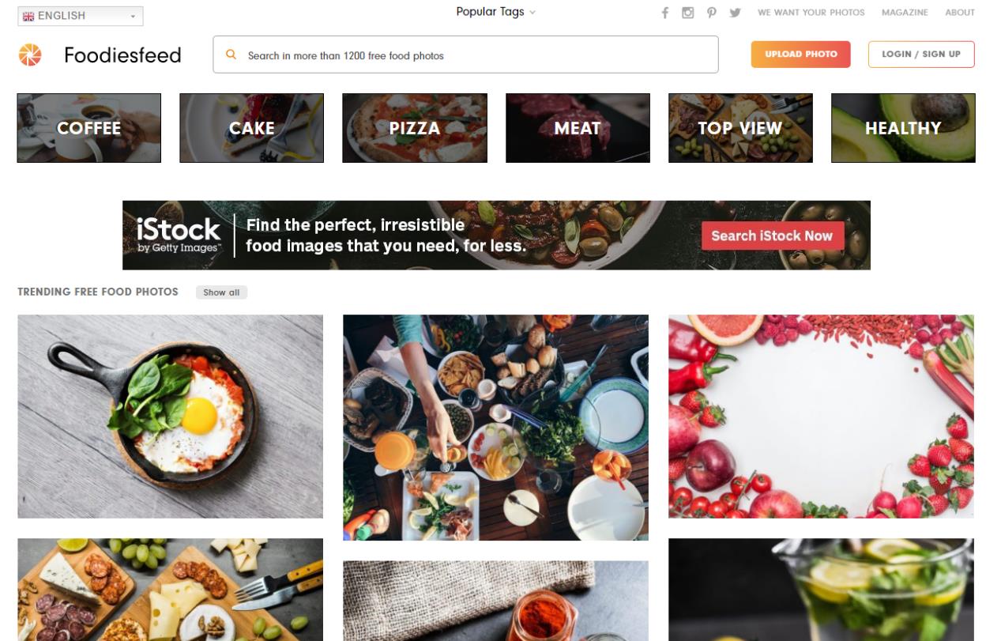
Task: Select the Healthy category tile
Action: click(903, 128)
